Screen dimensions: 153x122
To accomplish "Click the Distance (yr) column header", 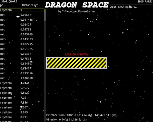I will pyautogui.click(x=30, y=5).
